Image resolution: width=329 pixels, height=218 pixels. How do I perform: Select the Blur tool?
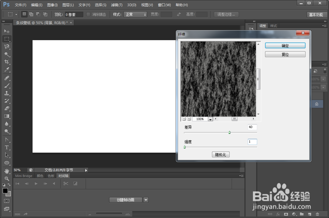(x=7, y=124)
